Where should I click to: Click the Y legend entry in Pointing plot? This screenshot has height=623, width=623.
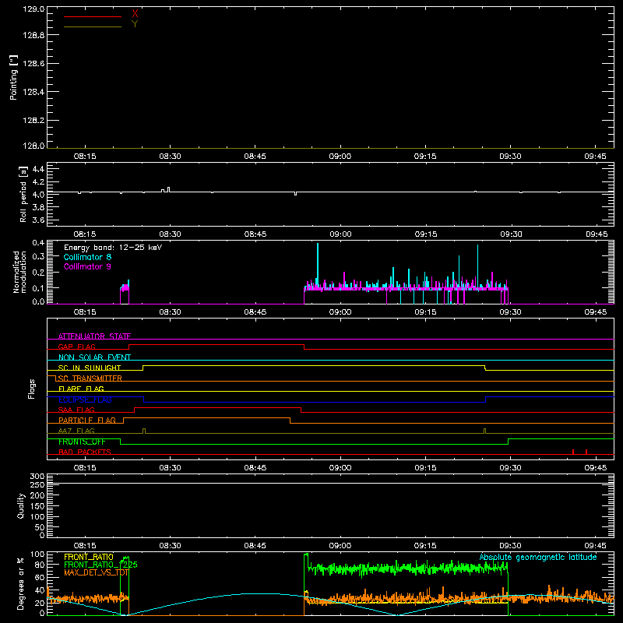coord(135,24)
